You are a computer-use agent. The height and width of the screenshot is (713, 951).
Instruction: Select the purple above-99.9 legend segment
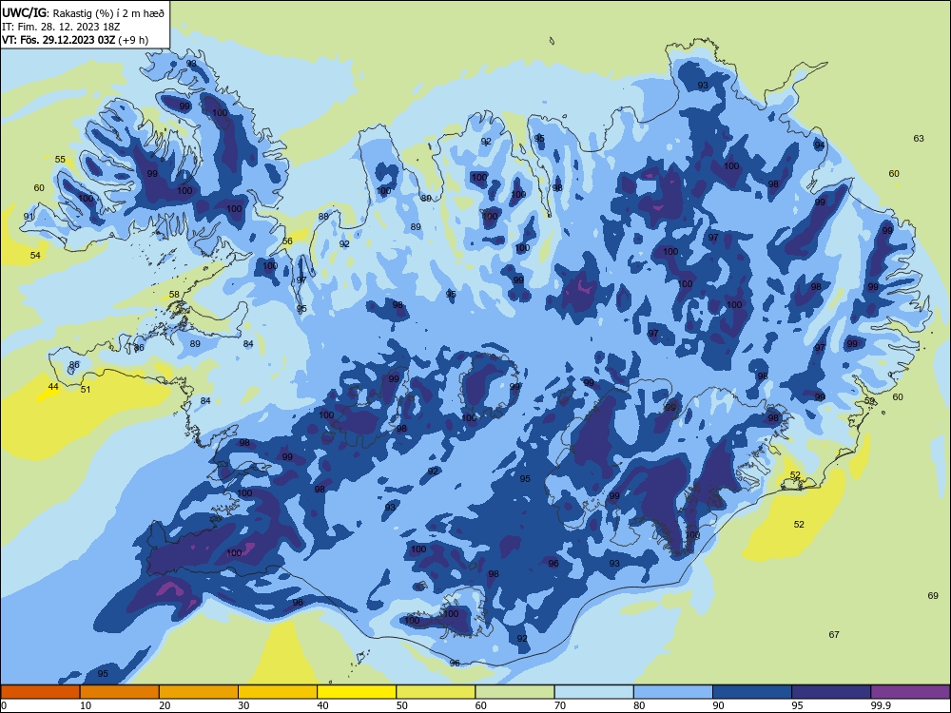[910, 692]
